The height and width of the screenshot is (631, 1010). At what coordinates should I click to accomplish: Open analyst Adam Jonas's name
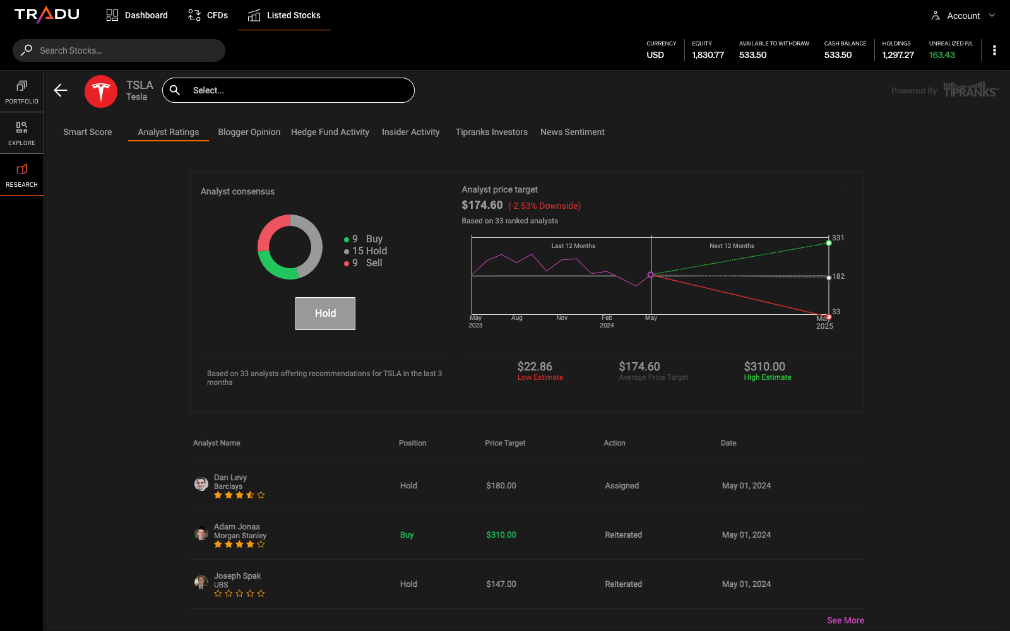(x=237, y=527)
